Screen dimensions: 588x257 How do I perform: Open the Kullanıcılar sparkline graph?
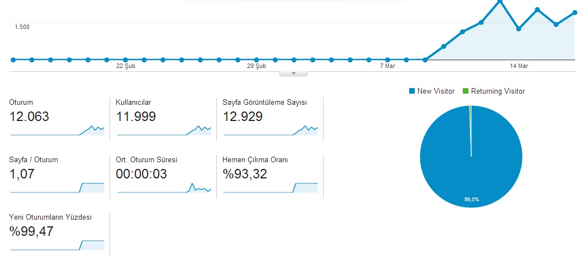(x=164, y=130)
